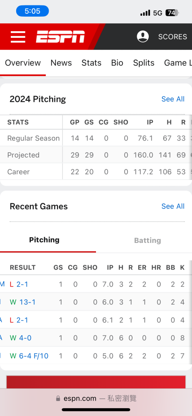This screenshot has width=192, height=416.
Task: Open the user profile icon
Action: pyautogui.click(x=143, y=36)
